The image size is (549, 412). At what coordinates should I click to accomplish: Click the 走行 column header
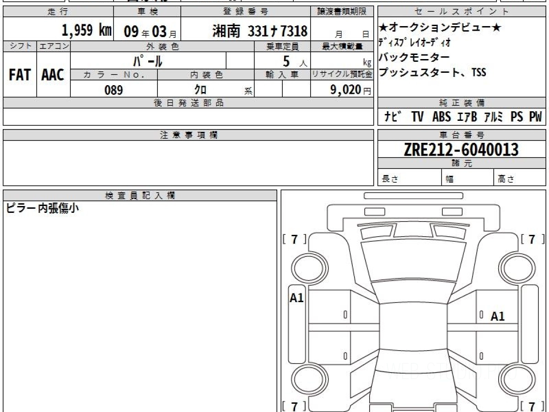[58, 12]
